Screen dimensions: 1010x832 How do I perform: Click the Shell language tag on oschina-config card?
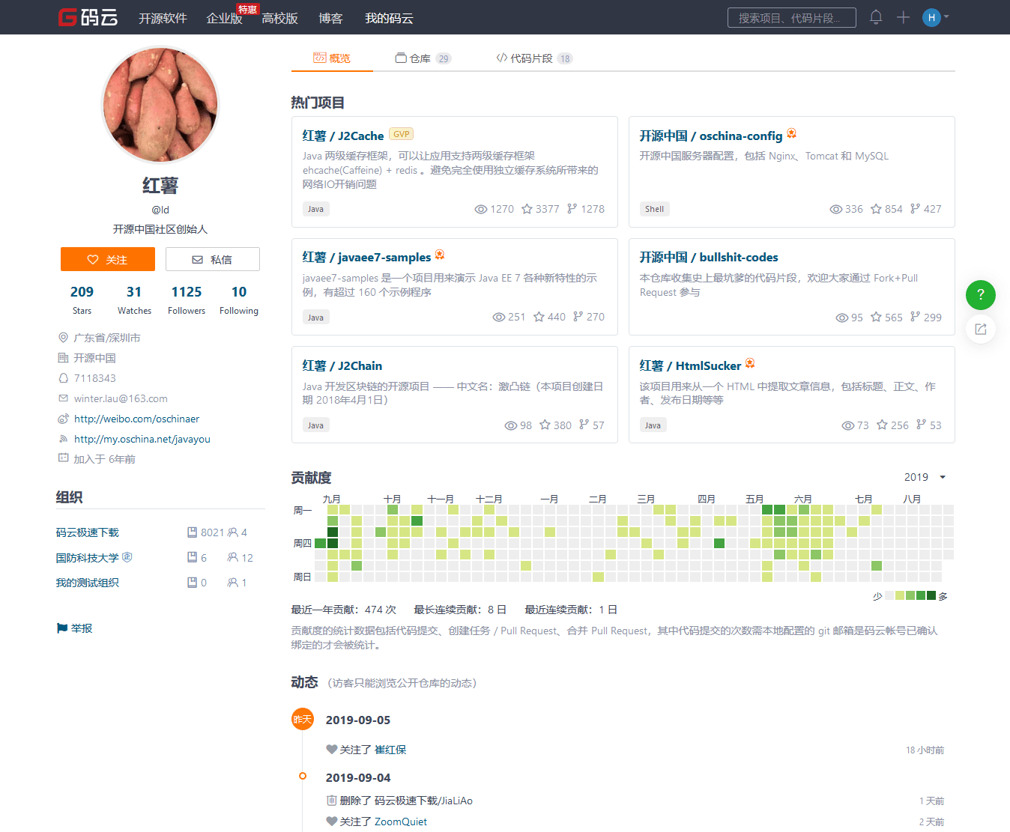(x=654, y=209)
